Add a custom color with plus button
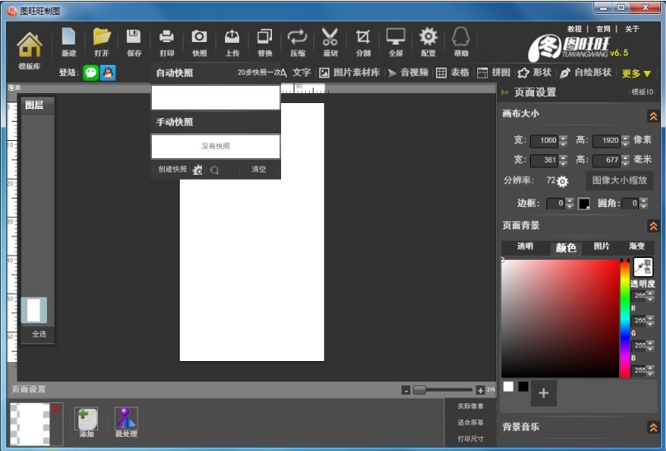Viewport: 666px width, 451px height. click(544, 393)
